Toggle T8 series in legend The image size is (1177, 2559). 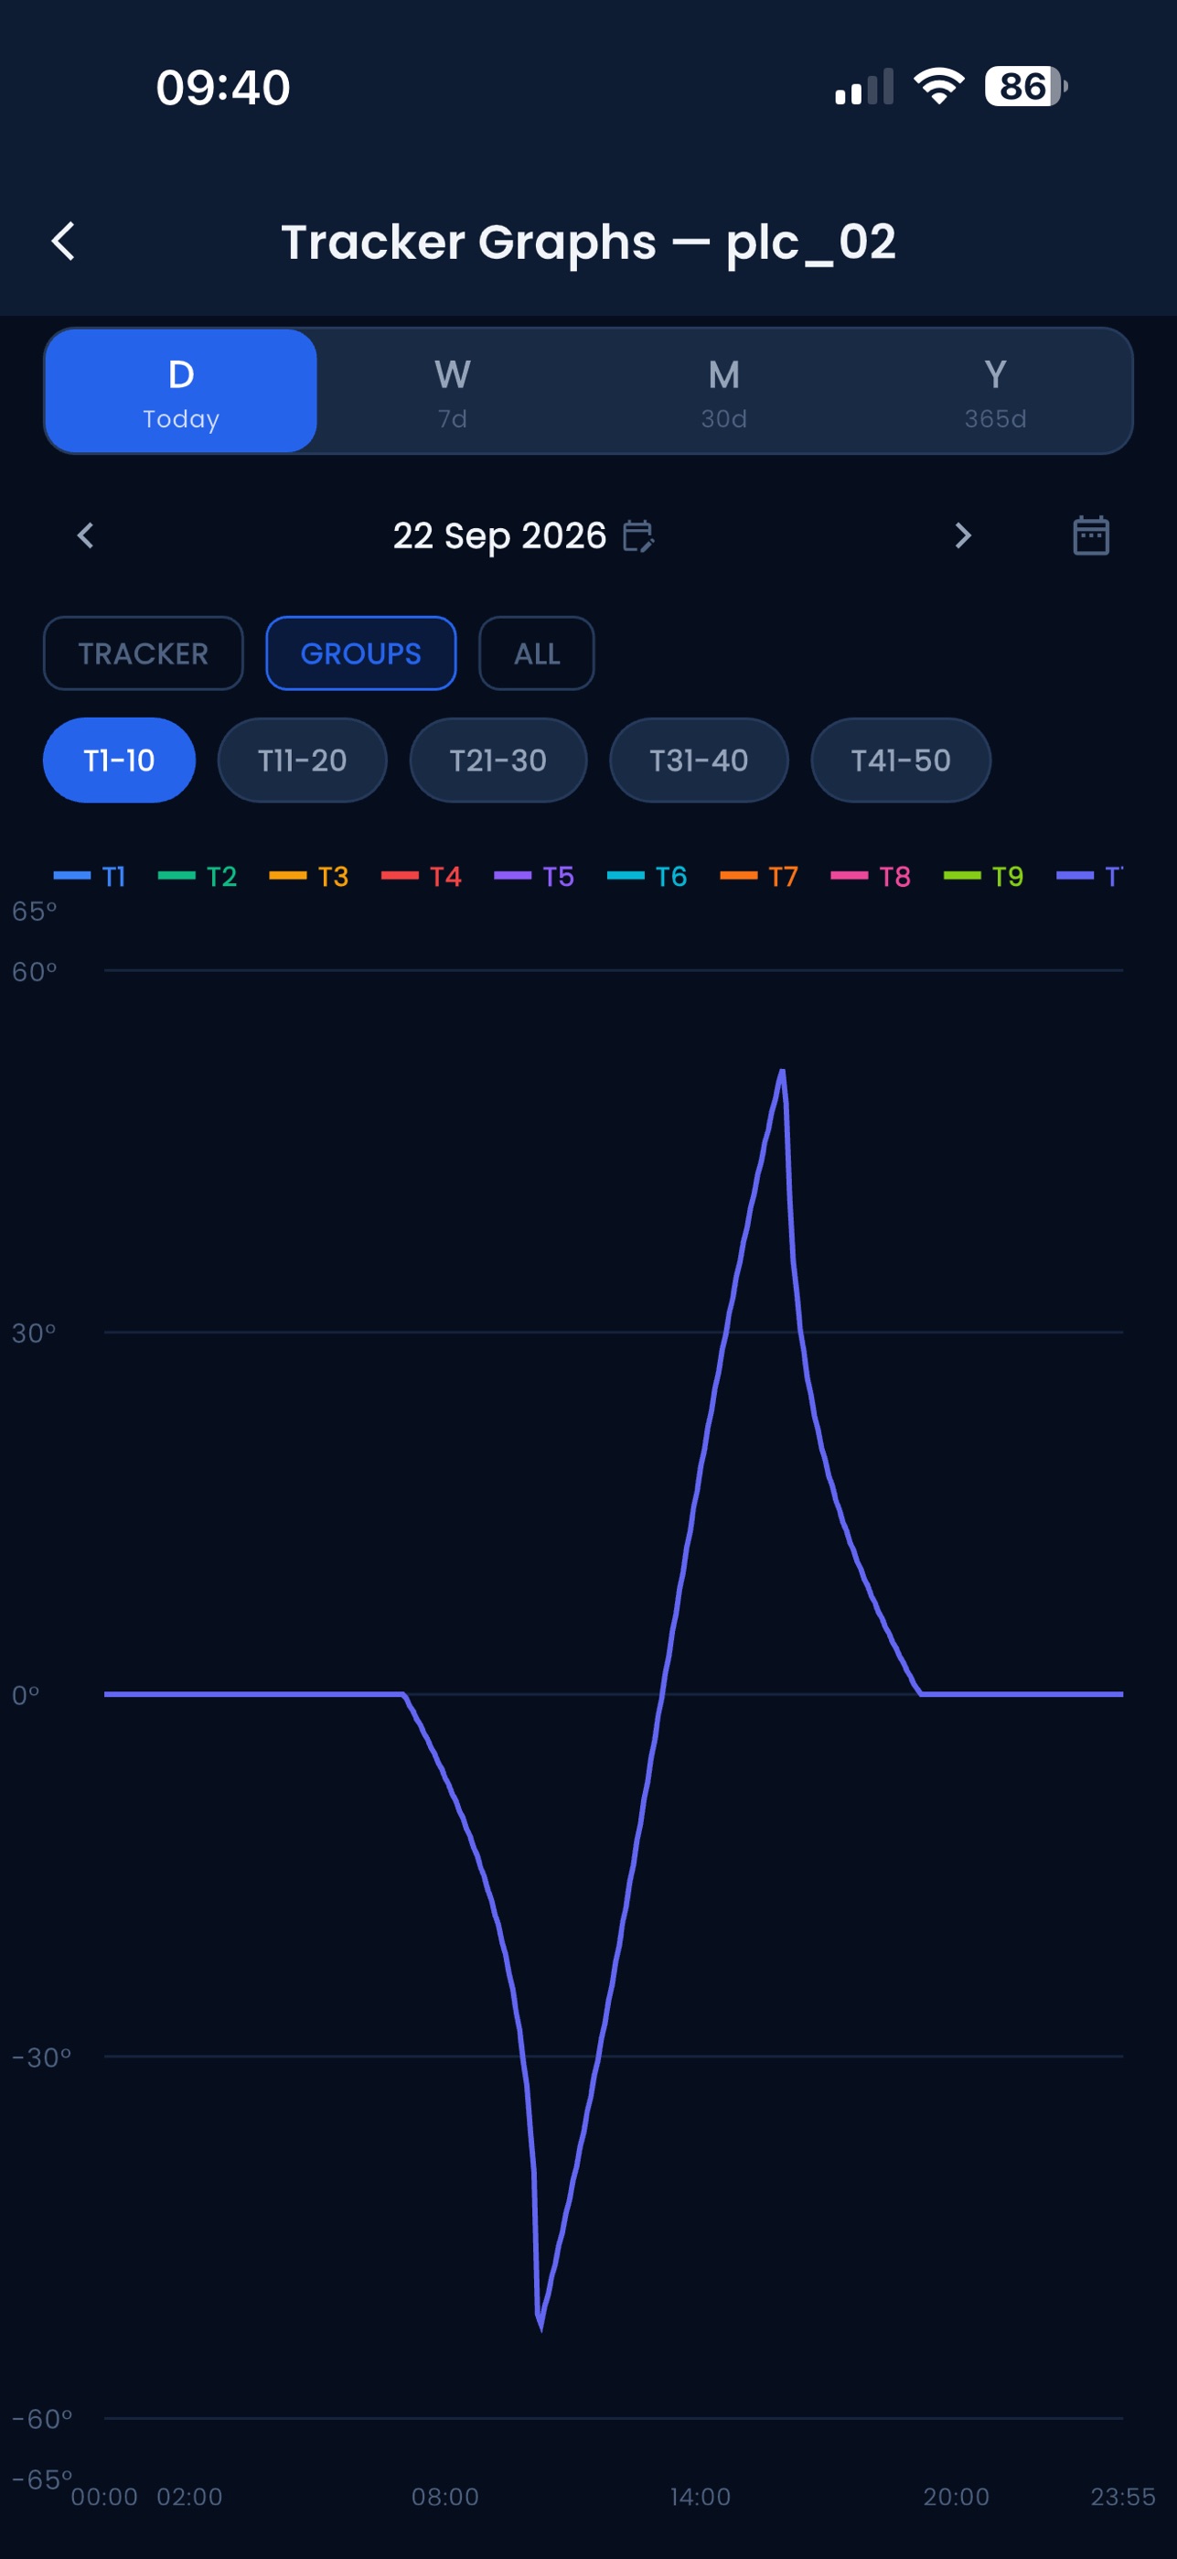pyautogui.click(x=872, y=876)
